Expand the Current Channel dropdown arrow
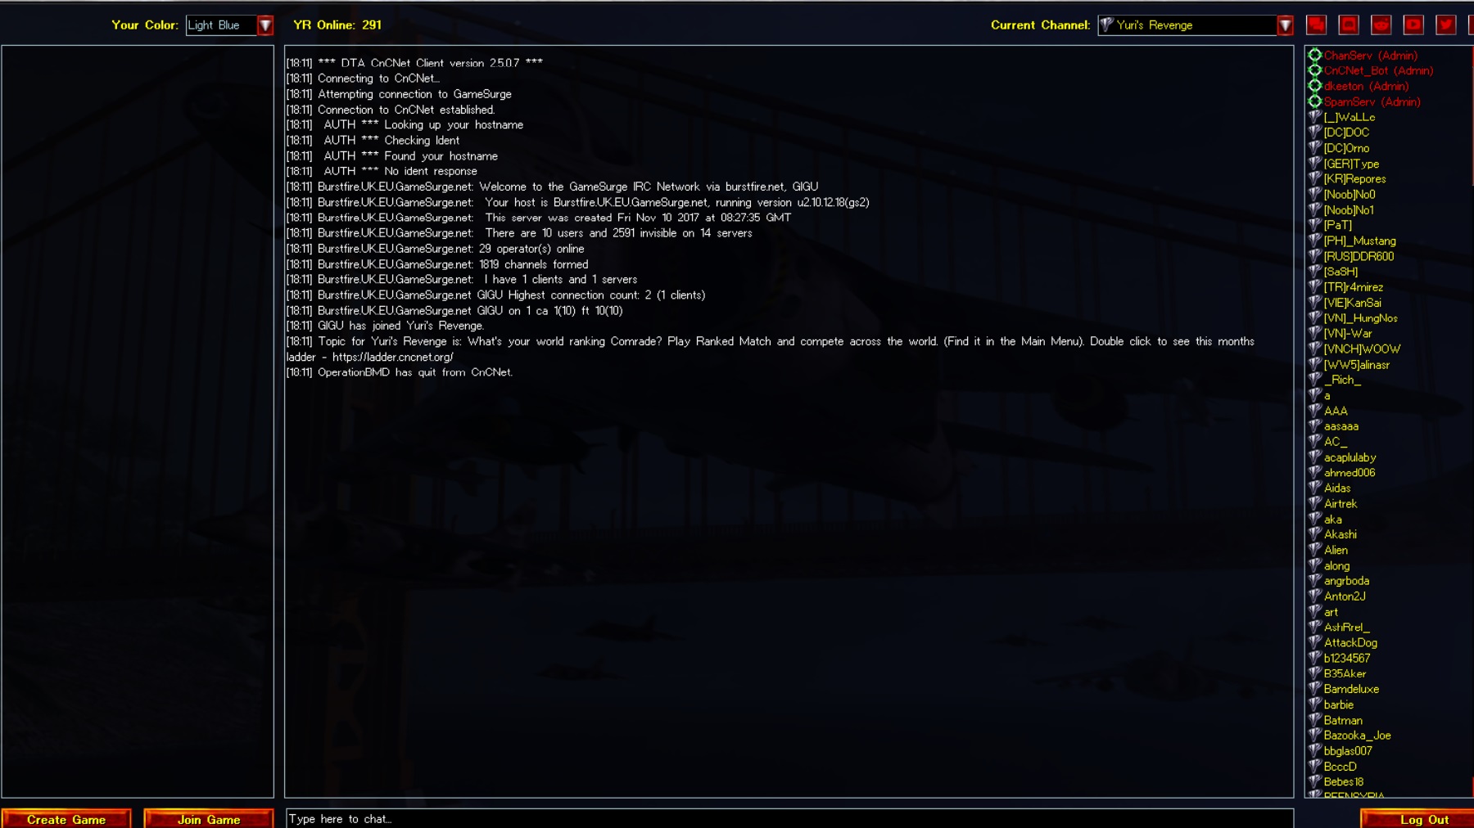The width and height of the screenshot is (1474, 828). pos(1286,25)
